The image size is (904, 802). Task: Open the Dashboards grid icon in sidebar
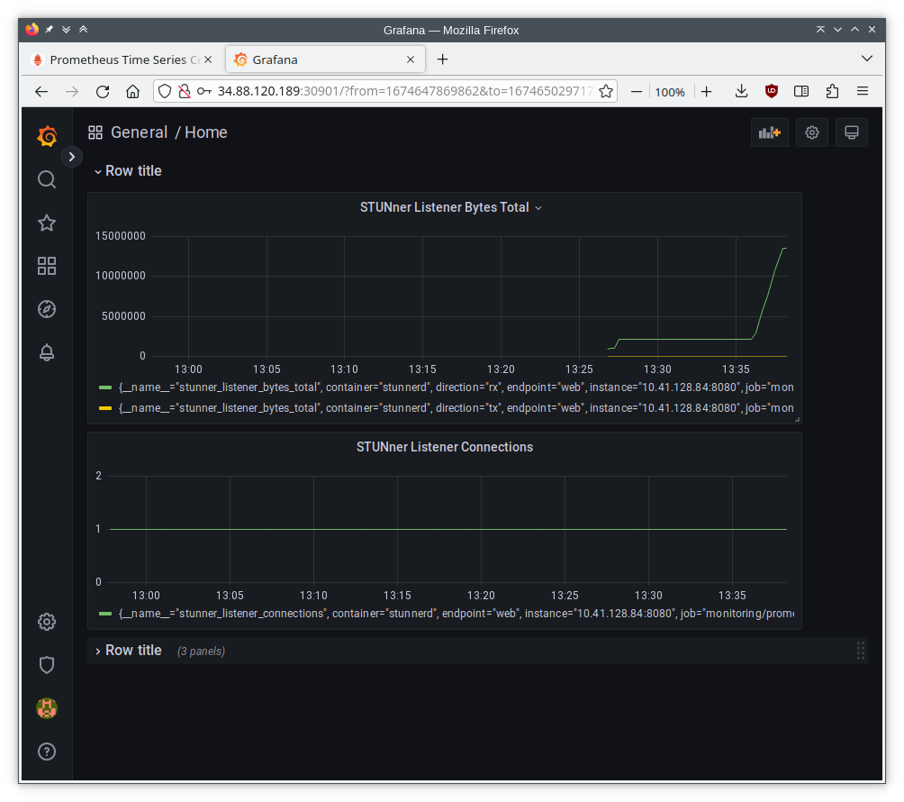point(47,266)
